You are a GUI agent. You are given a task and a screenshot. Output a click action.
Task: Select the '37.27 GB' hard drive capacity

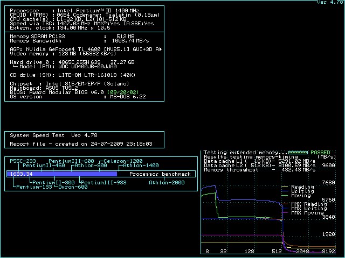click(122, 62)
